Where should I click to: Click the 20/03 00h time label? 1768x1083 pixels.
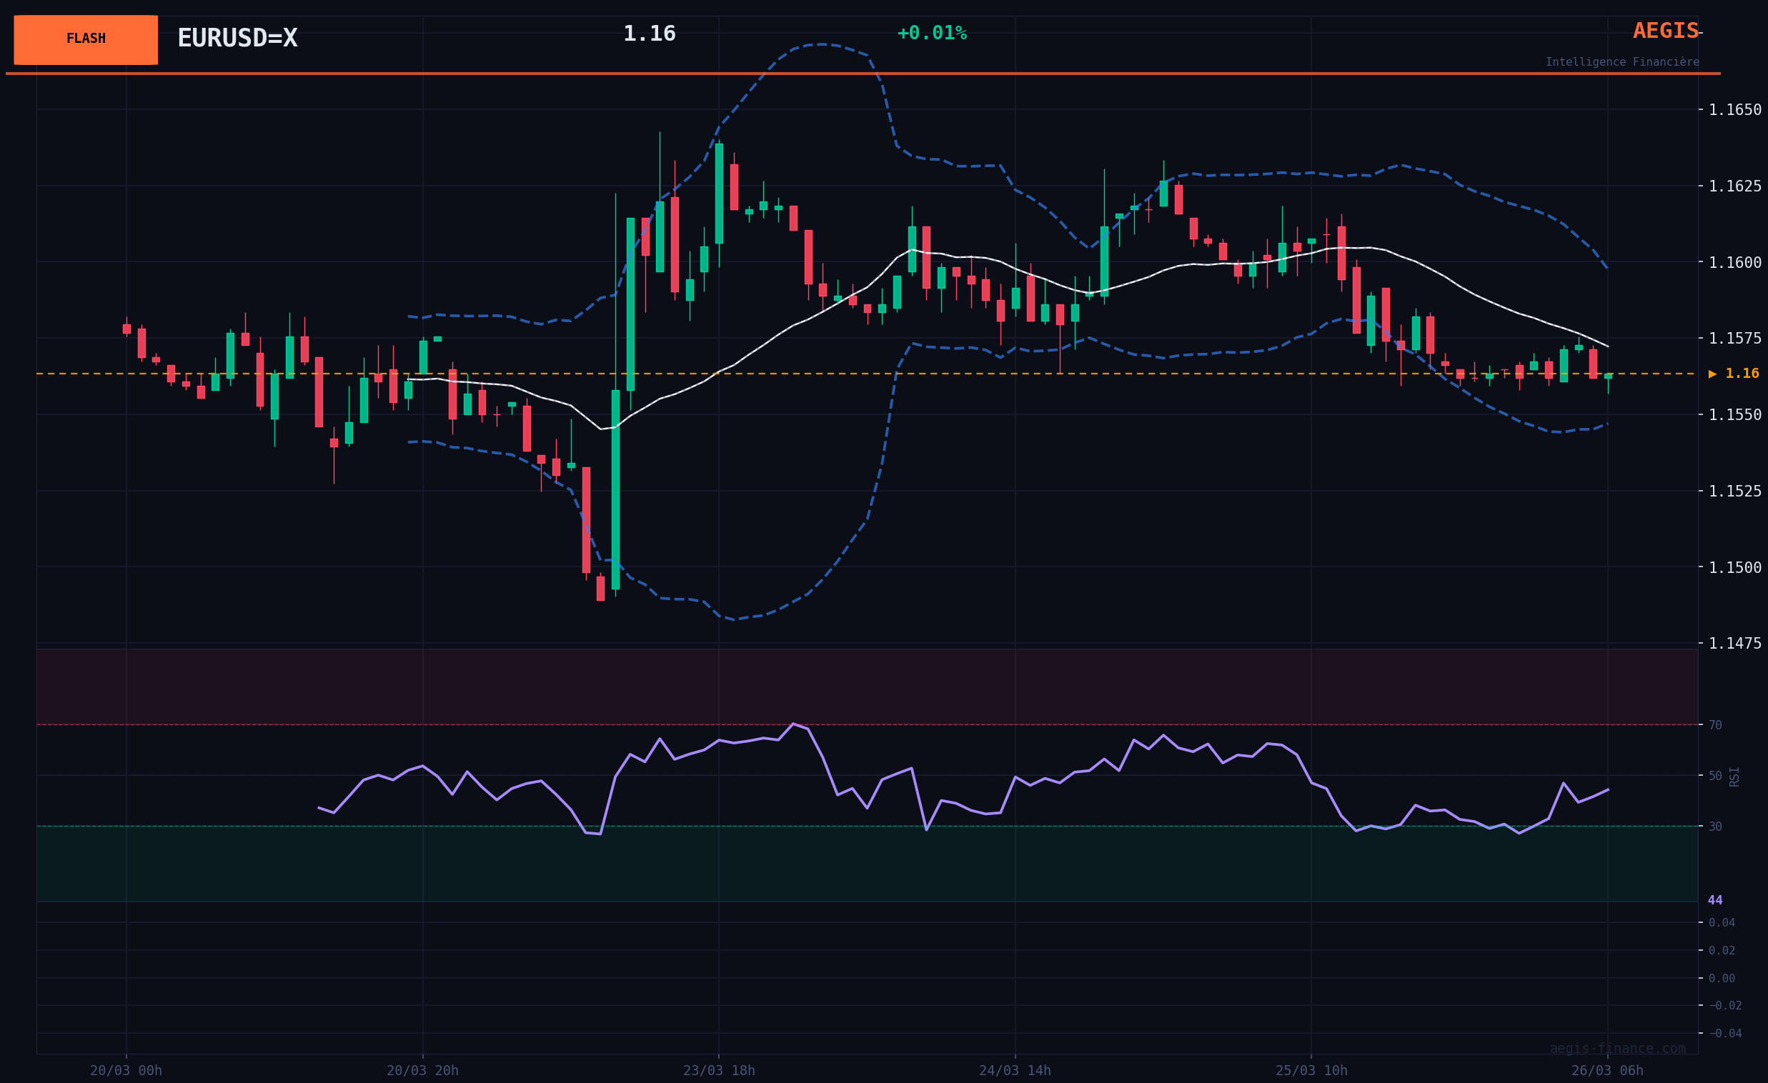coord(126,1070)
